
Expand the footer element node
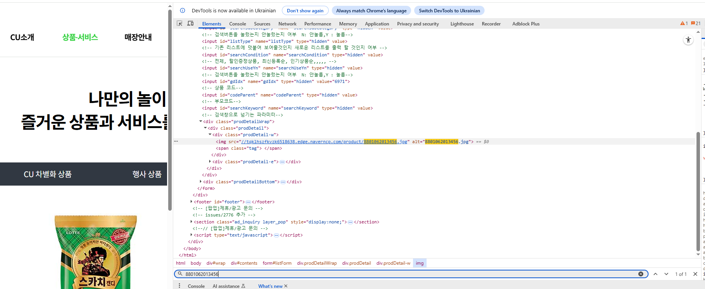(191, 202)
